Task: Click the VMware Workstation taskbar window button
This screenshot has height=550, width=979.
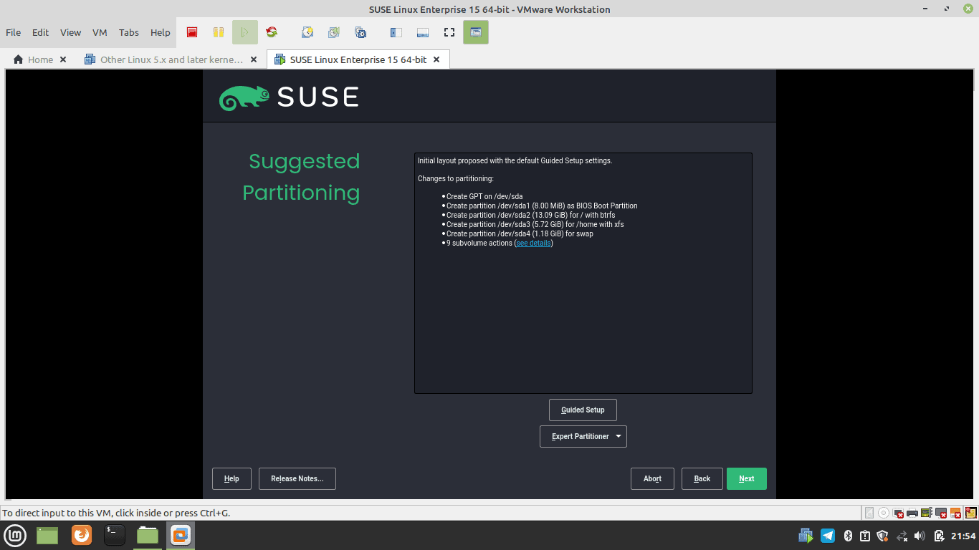Action: pos(181,535)
